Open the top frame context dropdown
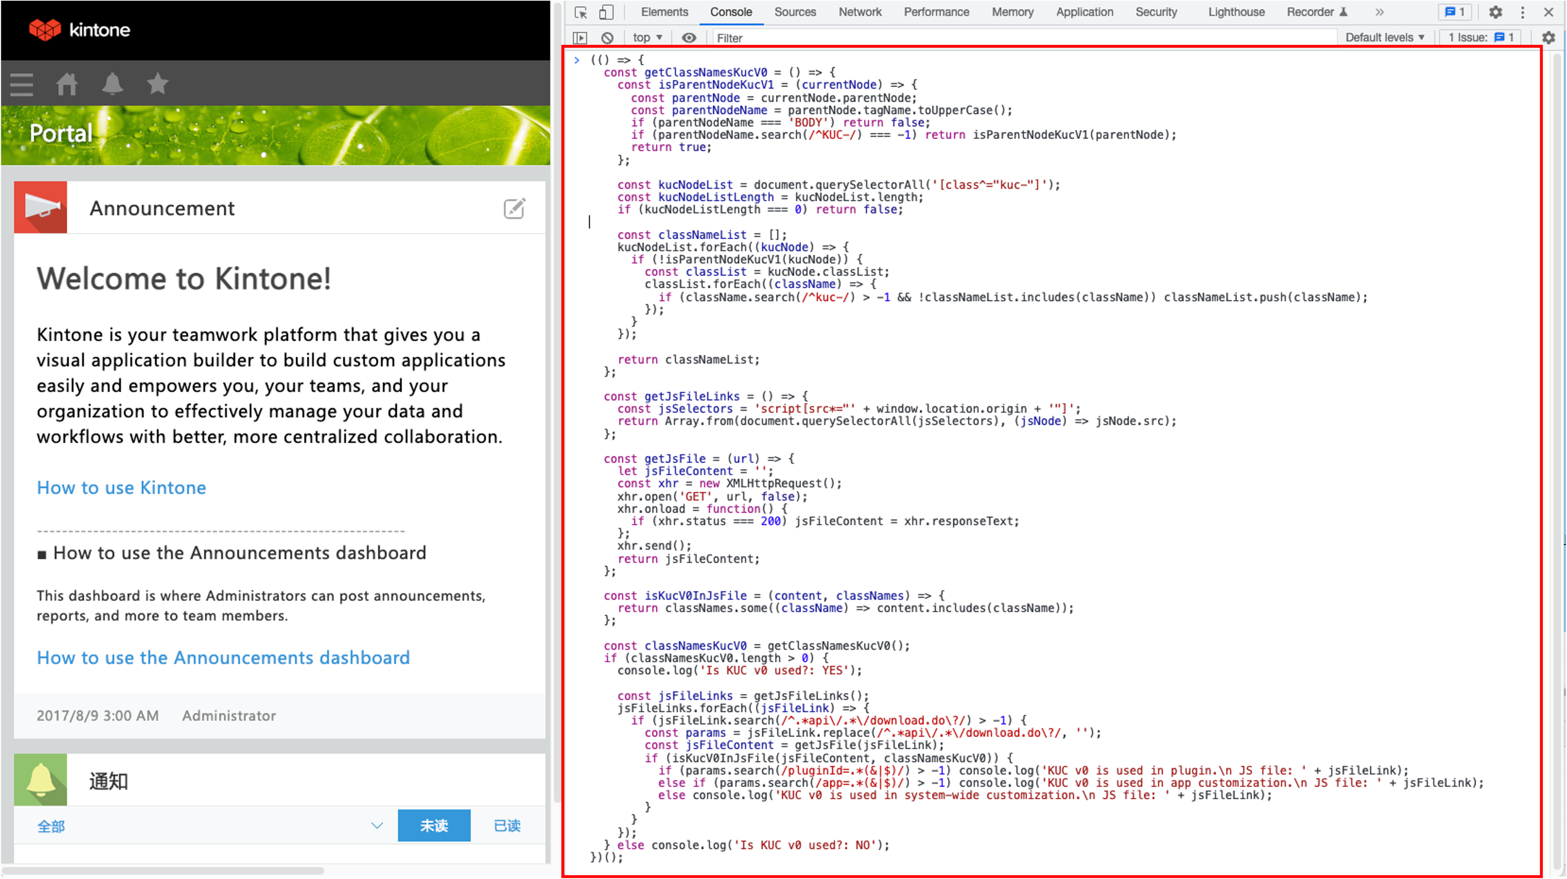The height and width of the screenshot is (879, 1567). pos(646,37)
